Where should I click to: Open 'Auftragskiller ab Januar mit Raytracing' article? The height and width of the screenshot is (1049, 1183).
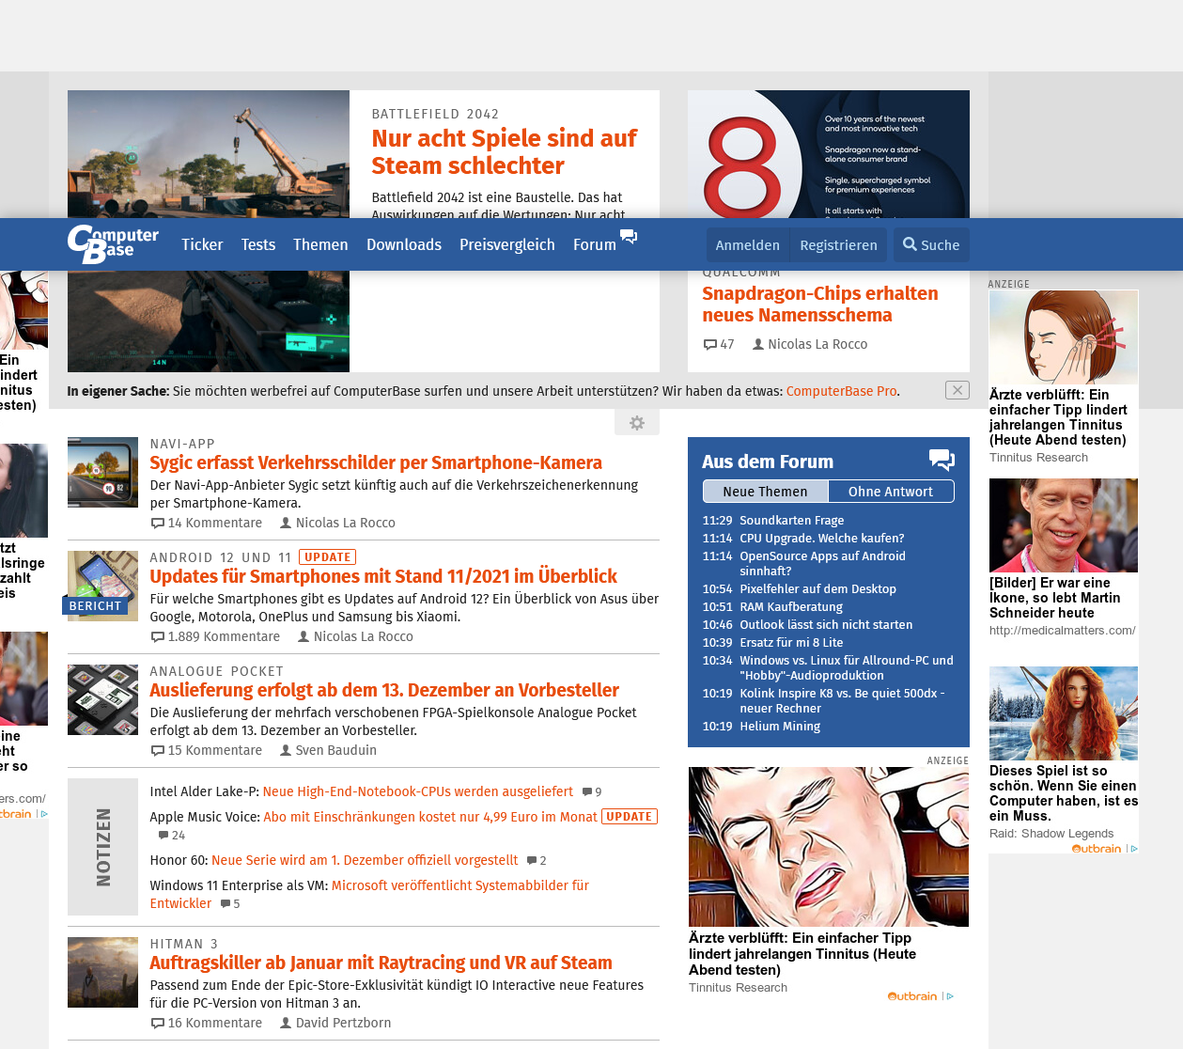381,963
